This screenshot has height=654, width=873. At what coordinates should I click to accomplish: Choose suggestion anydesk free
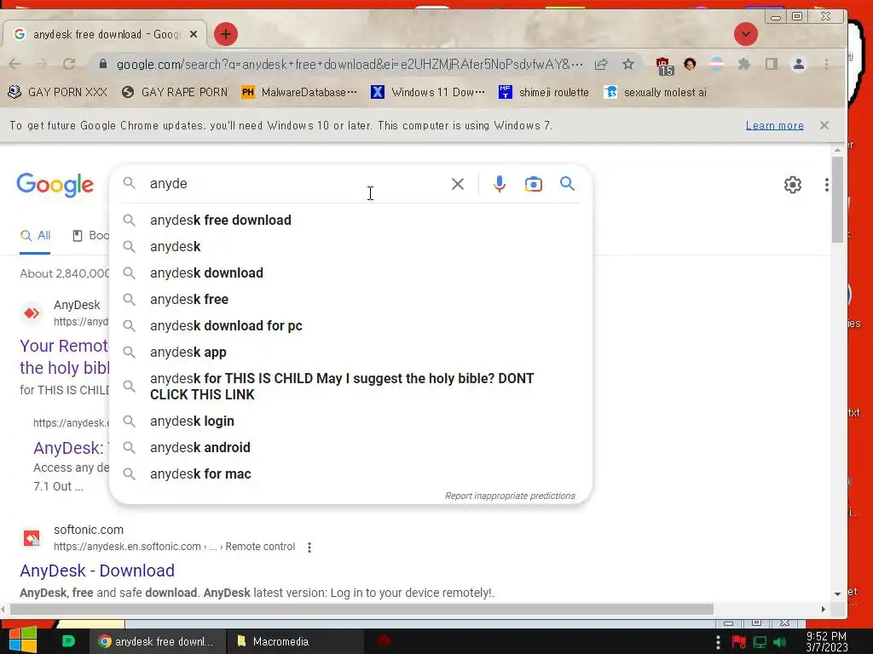(x=350, y=299)
